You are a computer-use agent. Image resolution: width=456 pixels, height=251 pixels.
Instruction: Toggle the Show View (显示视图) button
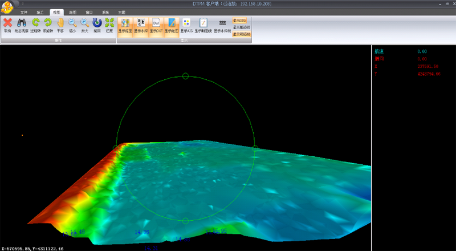125,26
